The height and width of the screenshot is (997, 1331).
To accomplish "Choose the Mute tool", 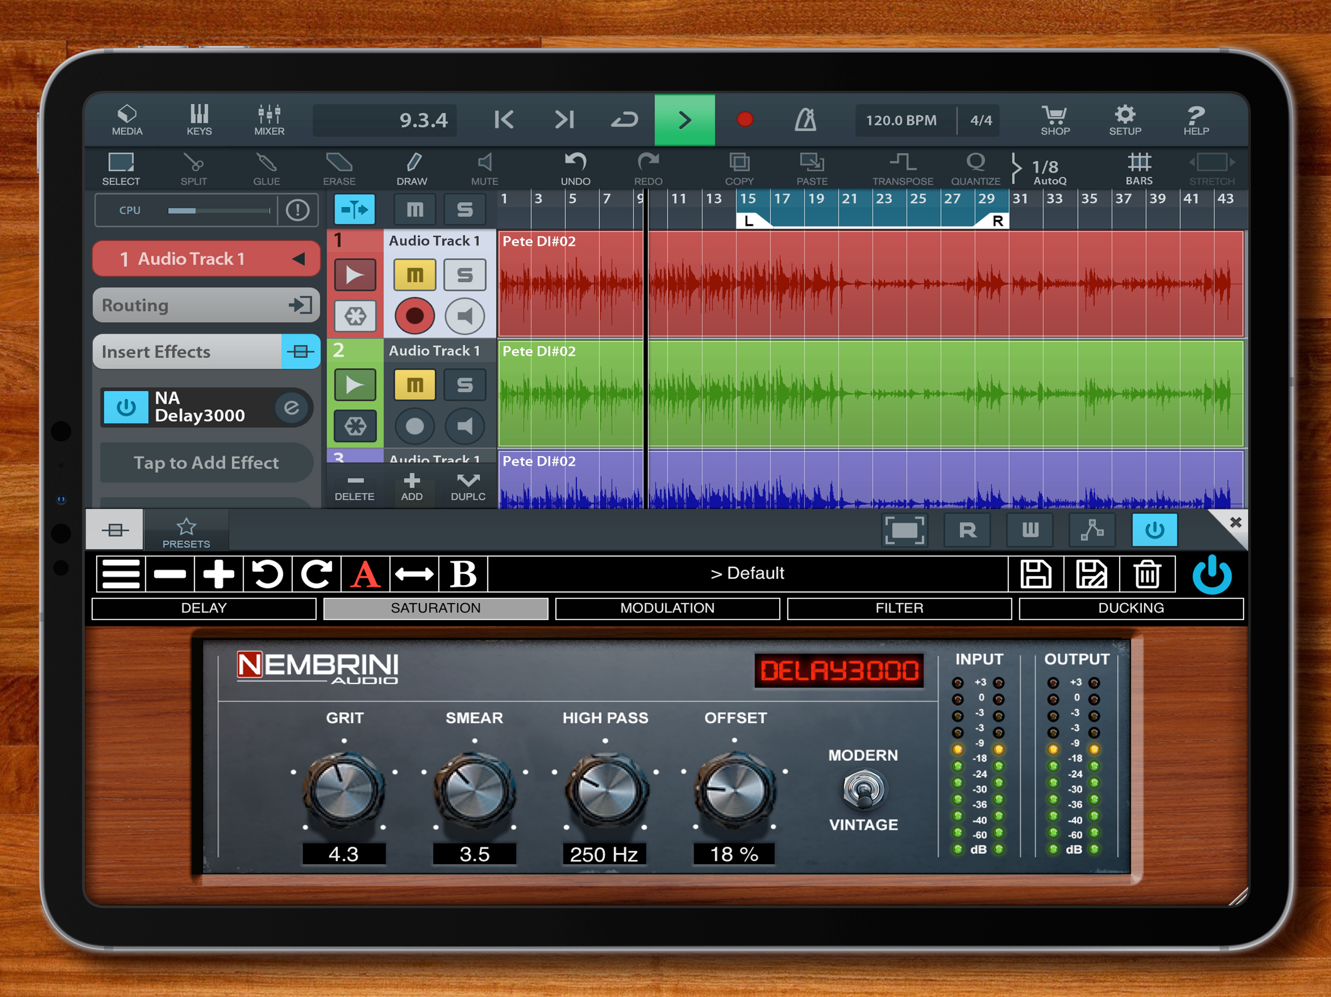I will (x=484, y=169).
